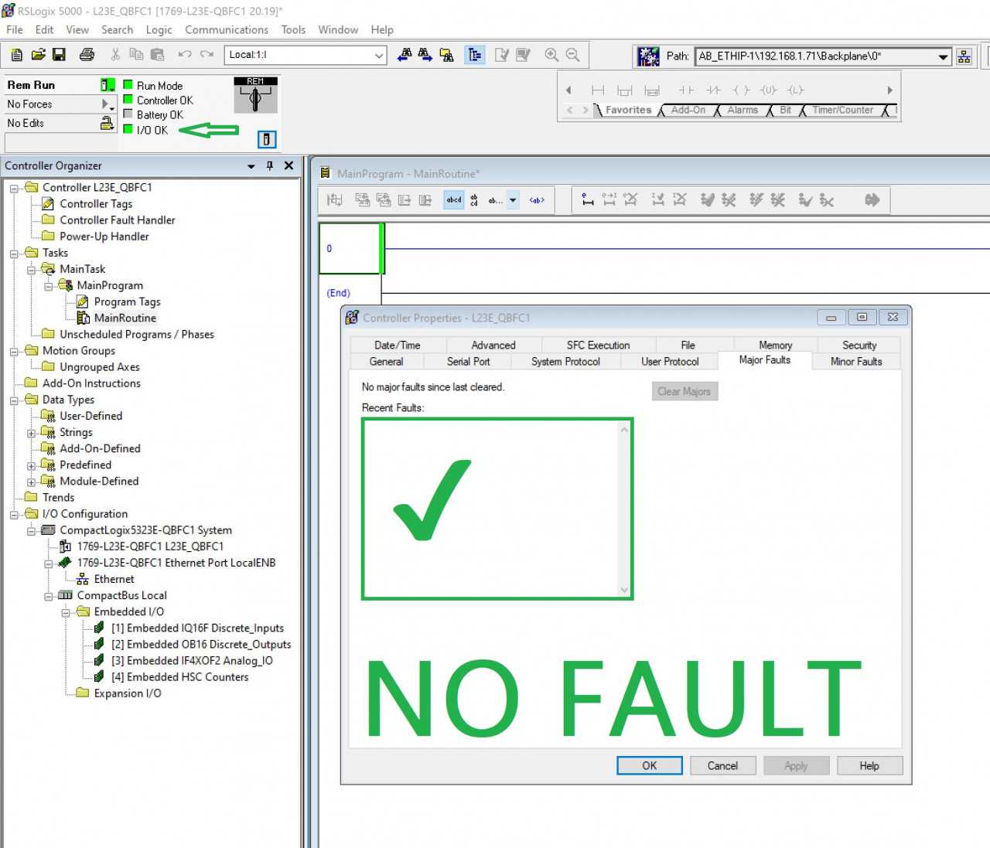The width and height of the screenshot is (990, 848).
Task: Insert an Output Latch instruction
Action: point(796,90)
